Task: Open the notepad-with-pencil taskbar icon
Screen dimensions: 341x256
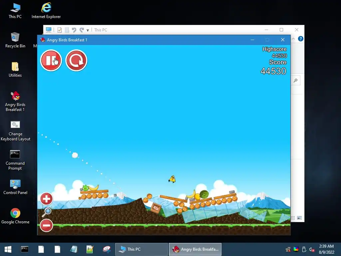Action: pos(90,249)
